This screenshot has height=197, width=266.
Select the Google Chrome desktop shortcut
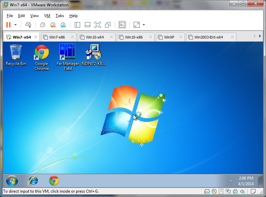click(41, 57)
